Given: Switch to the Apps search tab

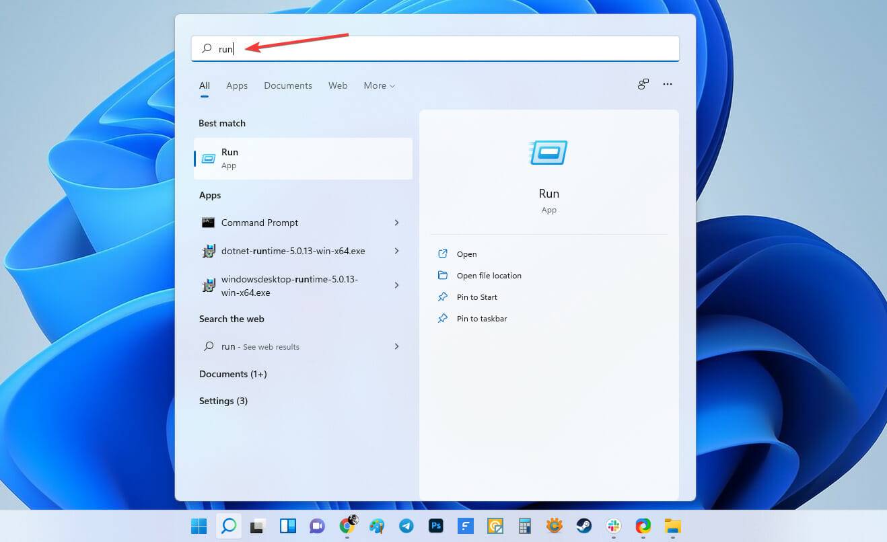Looking at the screenshot, I should pyautogui.click(x=237, y=85).
